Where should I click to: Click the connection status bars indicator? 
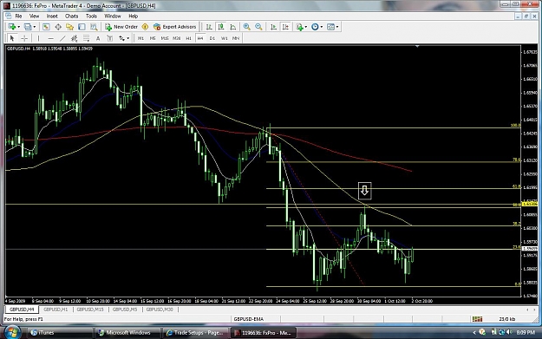click(x=477, y=319)
